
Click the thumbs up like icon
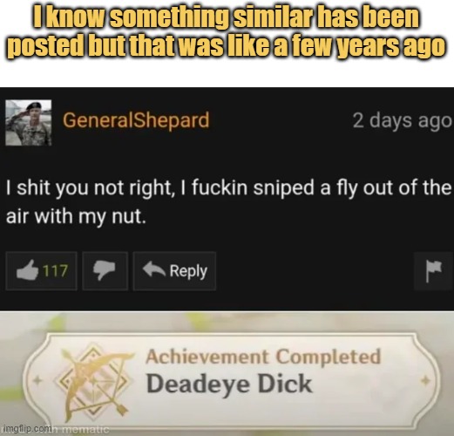[x=28, y=270]
